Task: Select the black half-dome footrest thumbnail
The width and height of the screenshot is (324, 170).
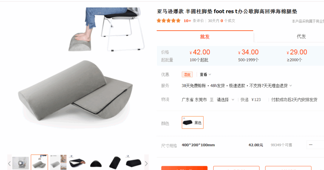Action: (96, 163)
